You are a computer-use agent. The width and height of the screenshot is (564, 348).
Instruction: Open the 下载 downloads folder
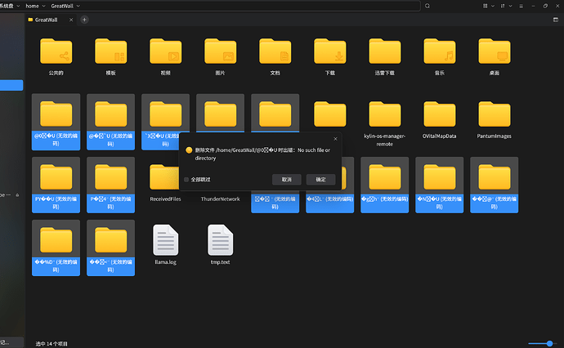click(x=330, y=52)
